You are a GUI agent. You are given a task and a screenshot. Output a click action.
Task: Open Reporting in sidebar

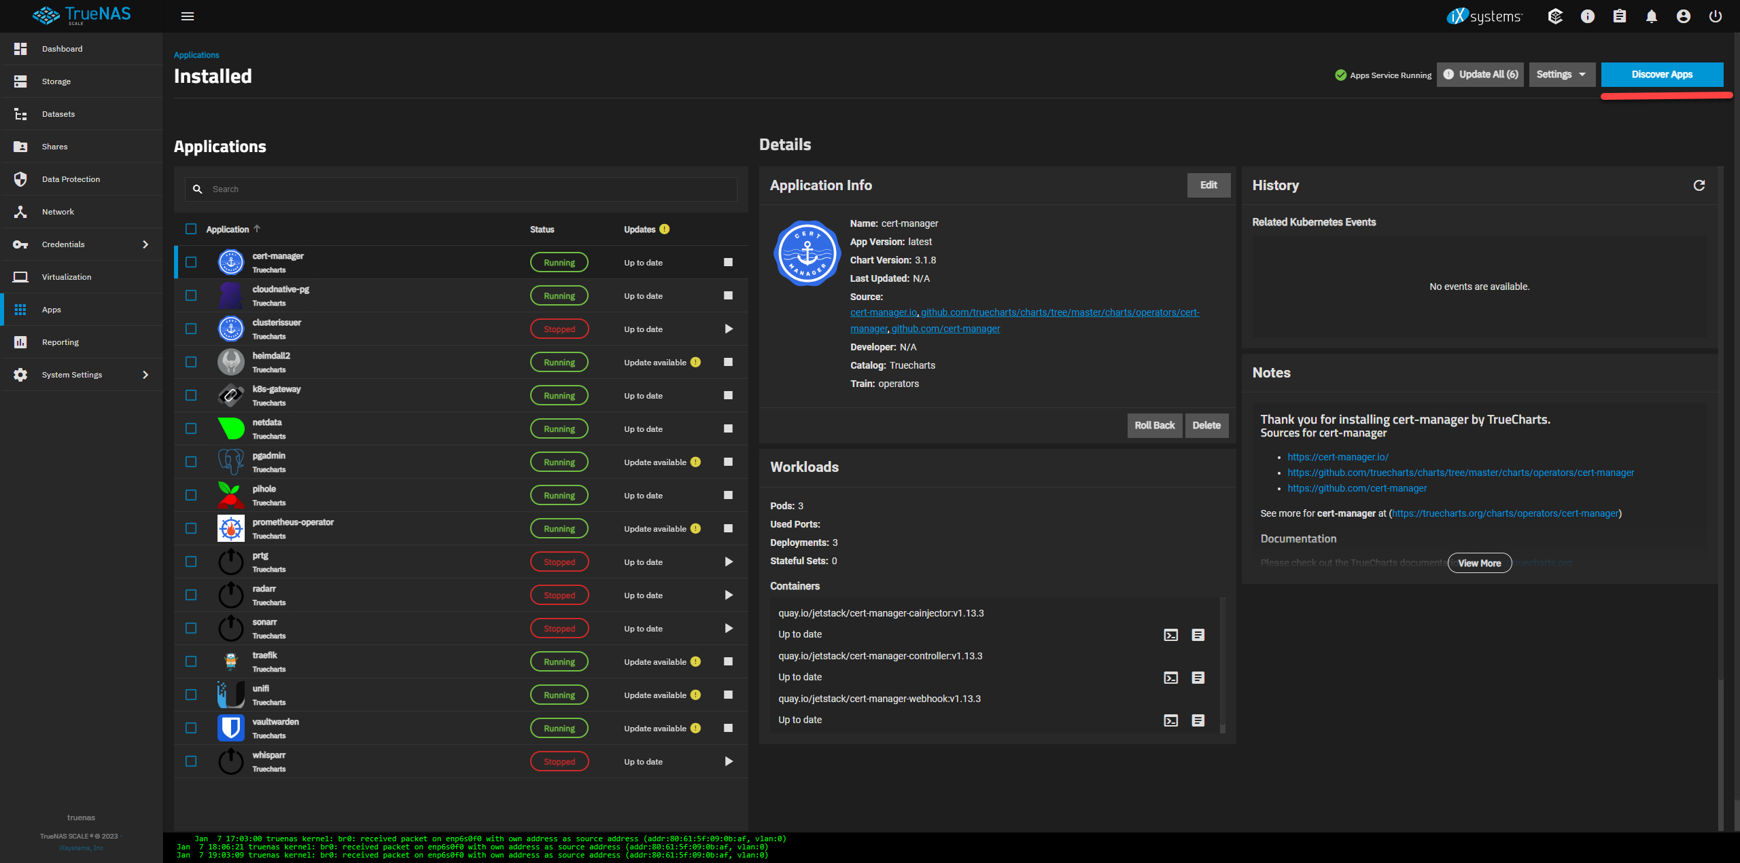82,342
